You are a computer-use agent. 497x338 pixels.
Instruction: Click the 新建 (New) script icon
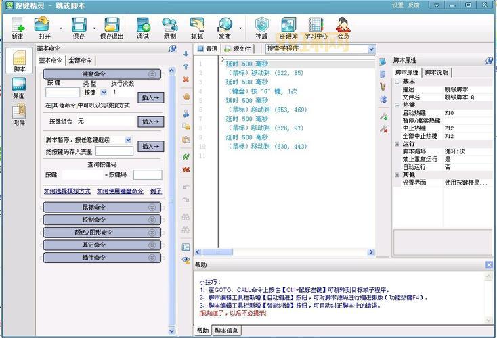17,28
